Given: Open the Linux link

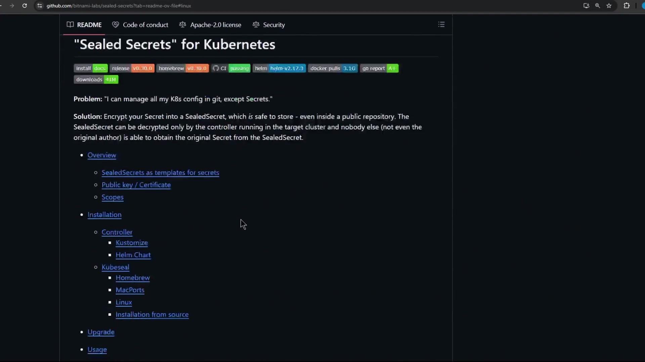Looking at the screenshot, I should coord(124,302).
